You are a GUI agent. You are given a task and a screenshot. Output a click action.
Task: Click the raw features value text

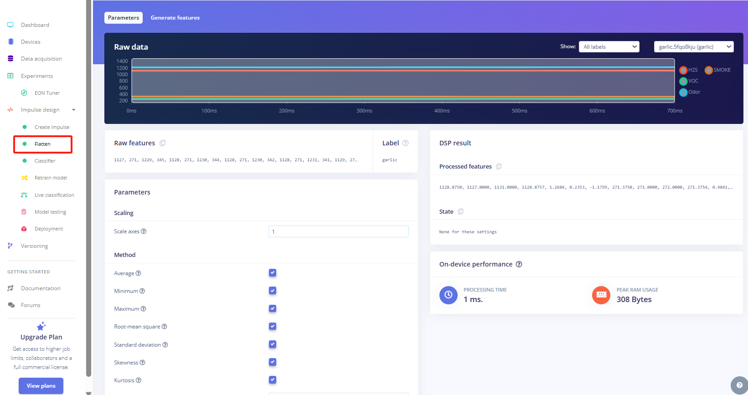236,160
